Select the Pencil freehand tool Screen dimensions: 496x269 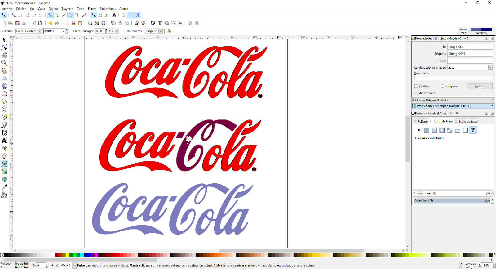(4, 117)
